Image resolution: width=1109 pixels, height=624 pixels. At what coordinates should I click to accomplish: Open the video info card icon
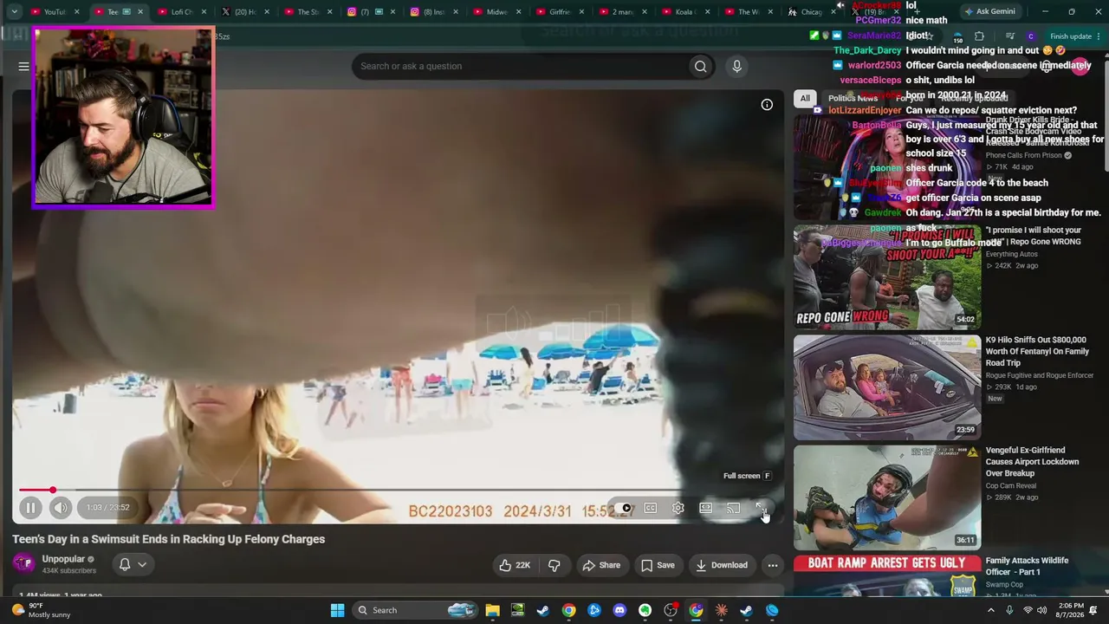(767, 105)
